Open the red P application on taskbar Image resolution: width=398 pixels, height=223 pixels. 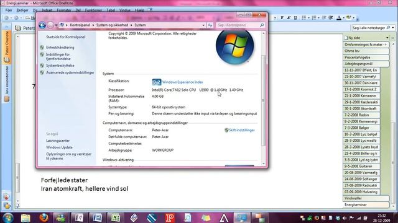(170, 217)
